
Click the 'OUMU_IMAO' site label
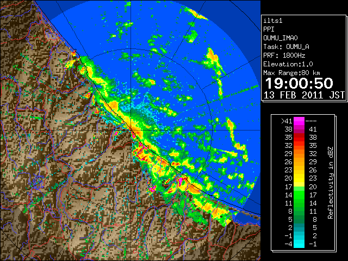coord(281,38)
